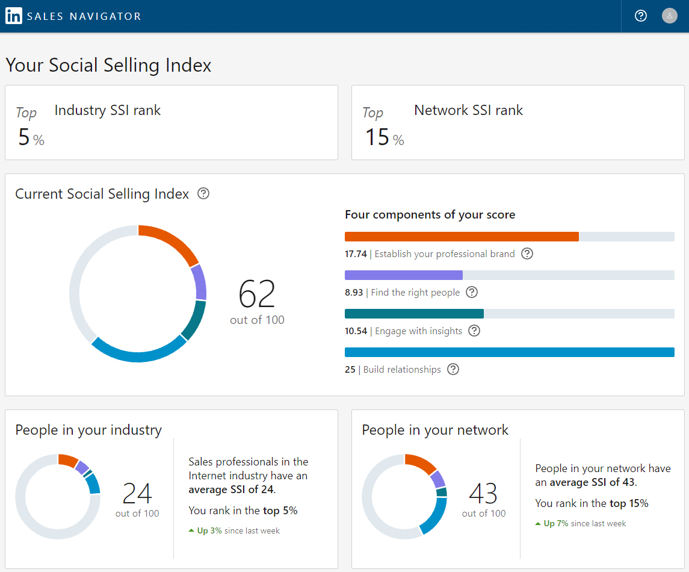Click 'average SSI of 24' text

231,490
